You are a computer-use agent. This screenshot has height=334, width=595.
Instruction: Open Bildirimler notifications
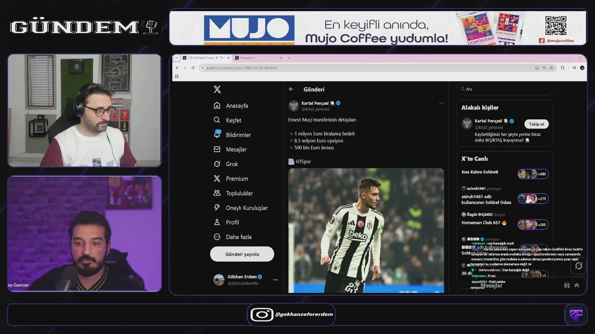pyautogui.click(x=232, y=135)
